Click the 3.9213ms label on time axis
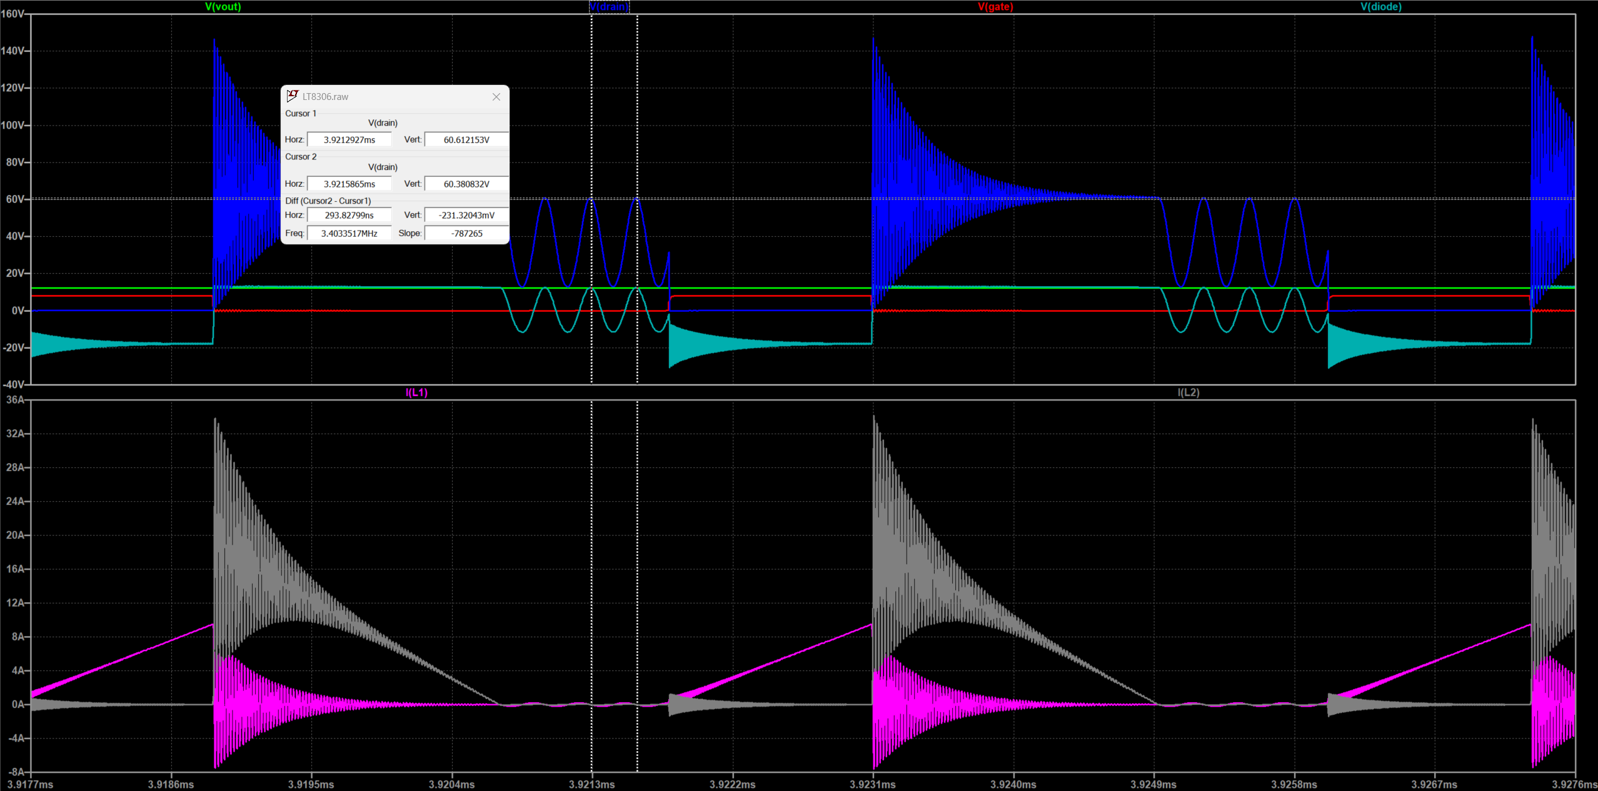The image size is (1598, 791). tap(591, 784)
